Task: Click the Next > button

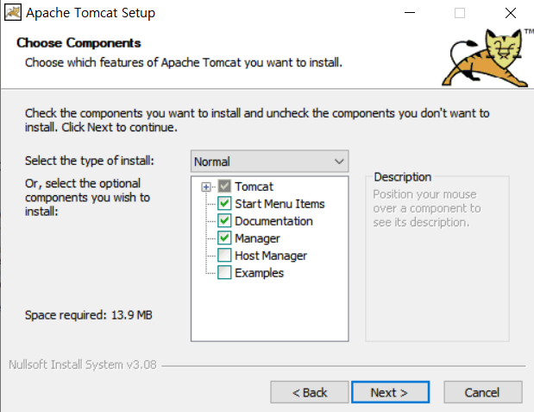Action: pyautogui.click(x=390, y=392)
